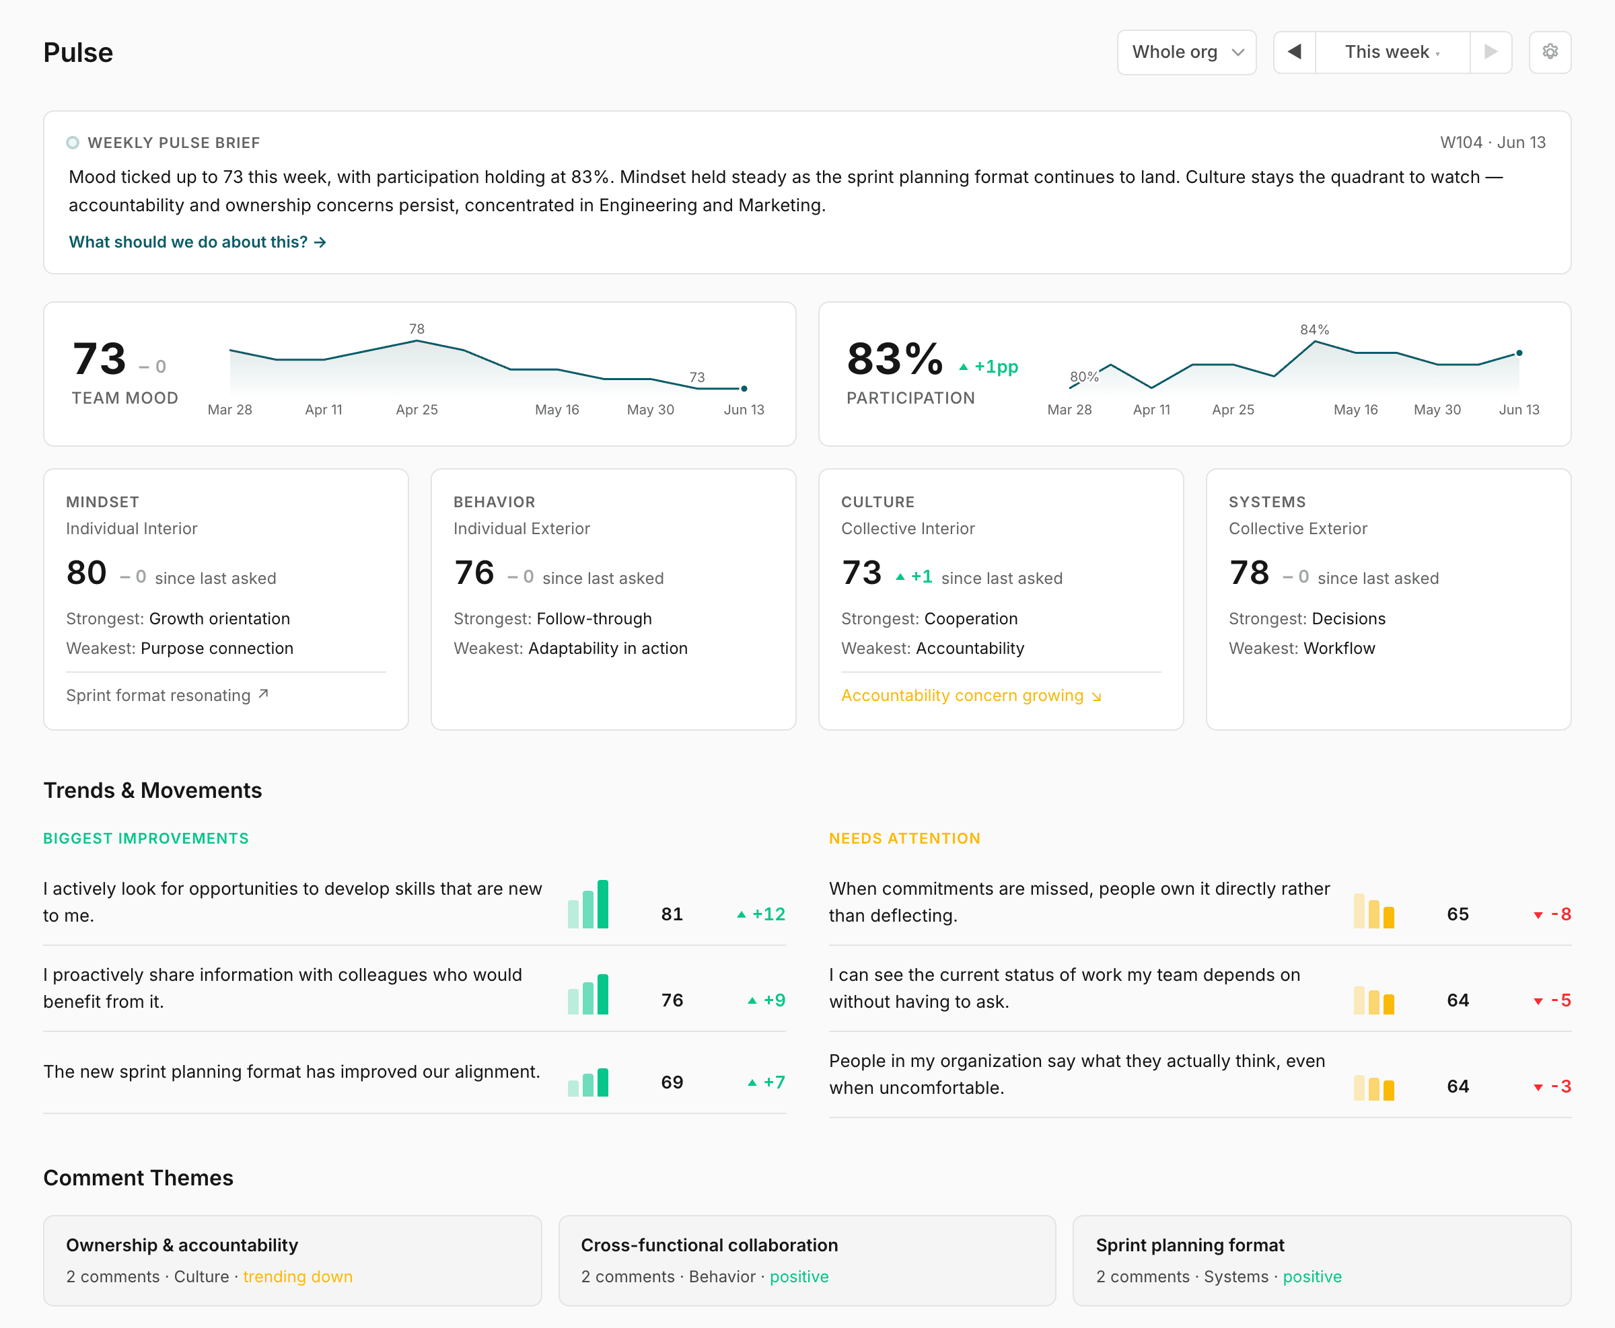Click the W104 · Jun 13 label
Screen dimensions: 1615x1328
click(1493, 143)
